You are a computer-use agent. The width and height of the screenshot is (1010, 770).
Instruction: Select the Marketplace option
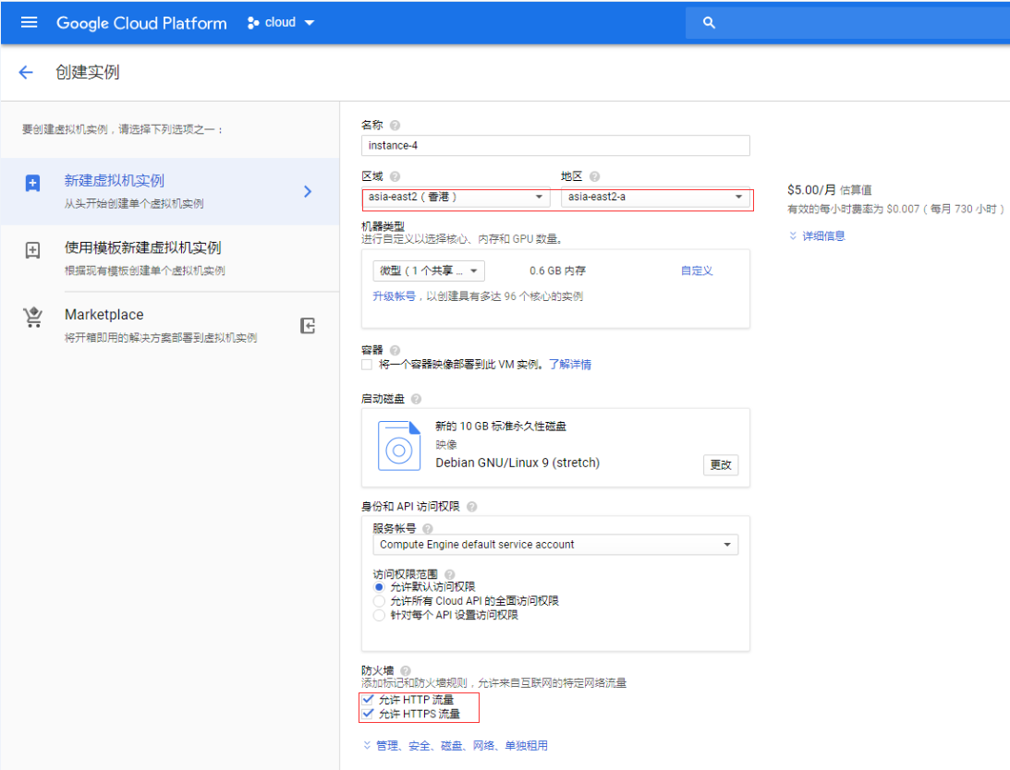(x=170, y=325)
